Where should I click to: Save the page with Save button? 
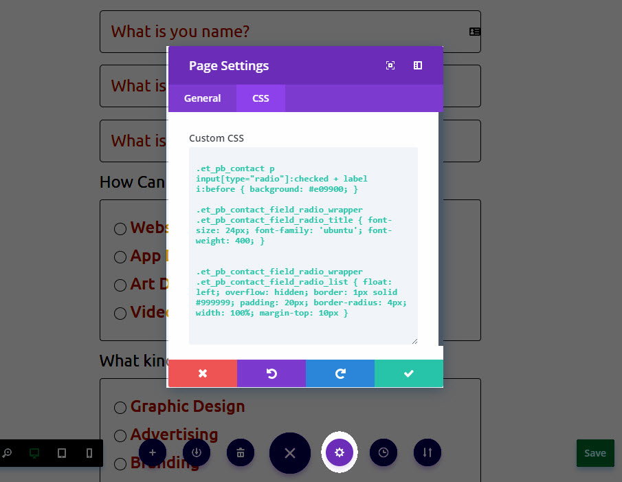click(x=595, y=453)
